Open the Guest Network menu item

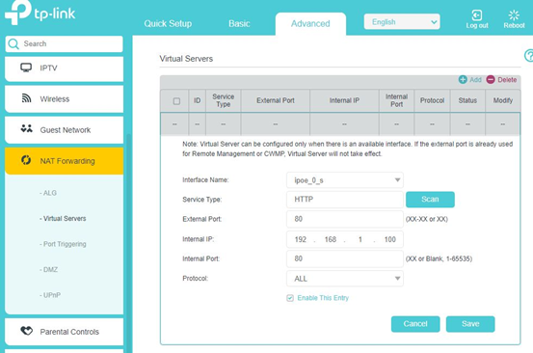click(x=65, y=130)
